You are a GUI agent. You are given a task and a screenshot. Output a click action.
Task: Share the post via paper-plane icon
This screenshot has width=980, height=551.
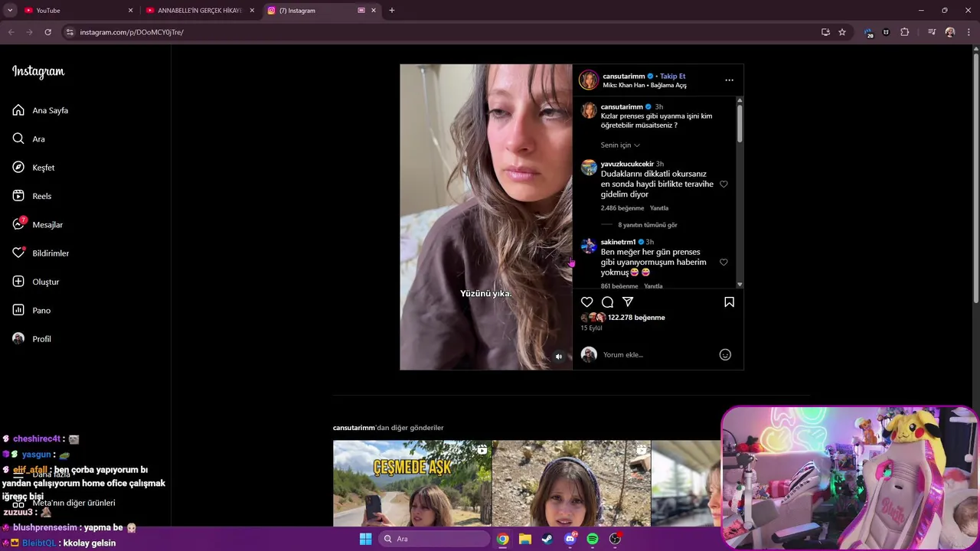(628, 302)
